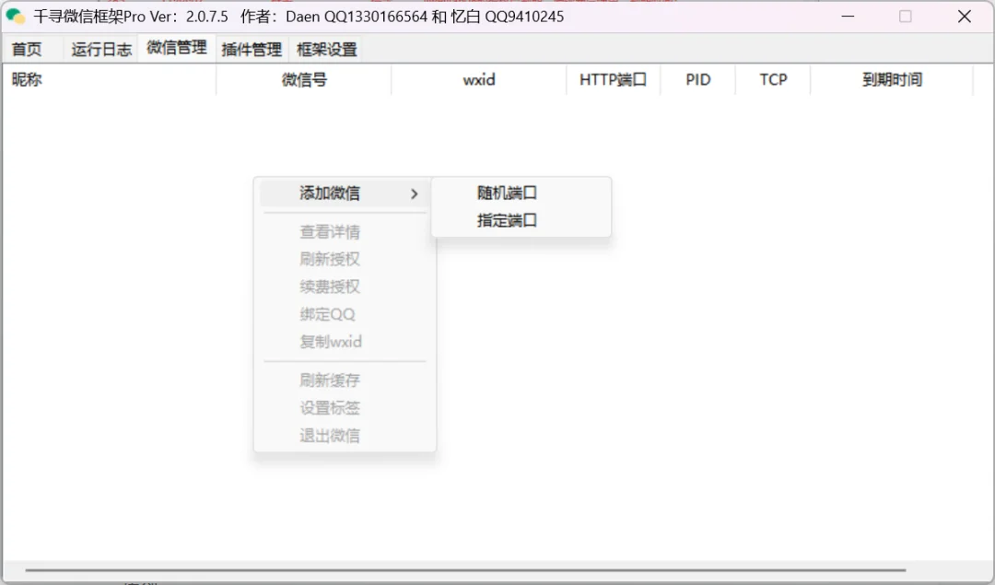
Task: Click the horizontal scrollbar at the bottom
Action: (465, 569)
